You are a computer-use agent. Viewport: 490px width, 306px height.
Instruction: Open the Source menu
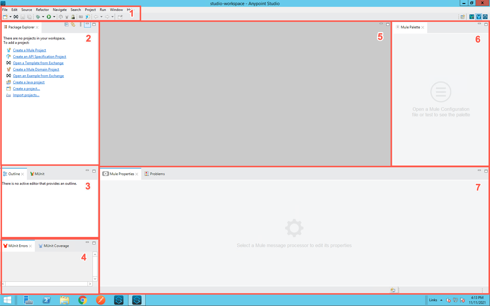click(27, 10)
